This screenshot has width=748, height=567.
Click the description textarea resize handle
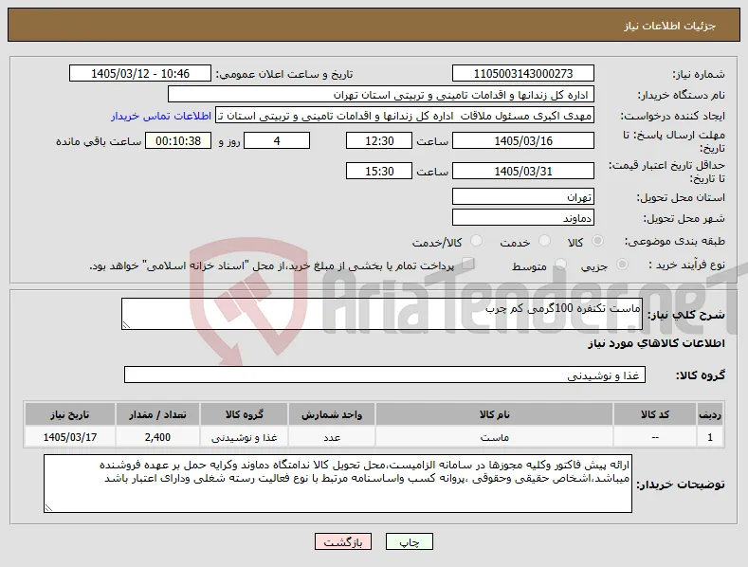[126, 325]
